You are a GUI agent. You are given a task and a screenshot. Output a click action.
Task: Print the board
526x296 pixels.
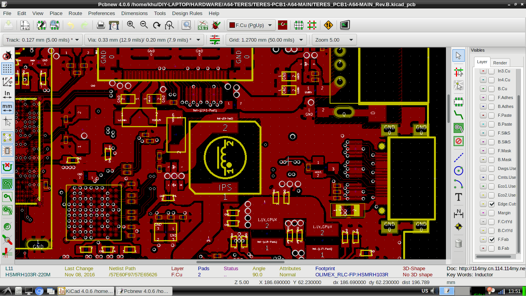101,25
